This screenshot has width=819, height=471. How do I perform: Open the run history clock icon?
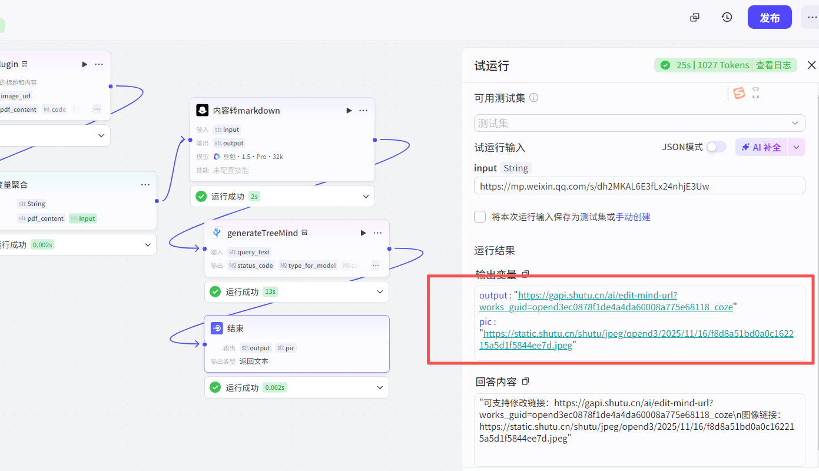pos(727,18)
